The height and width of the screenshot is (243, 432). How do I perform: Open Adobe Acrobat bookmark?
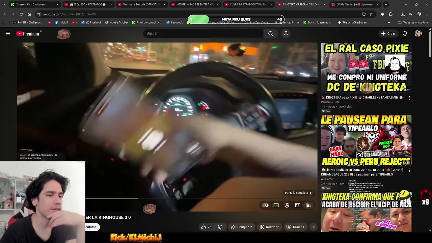point(116,23)
